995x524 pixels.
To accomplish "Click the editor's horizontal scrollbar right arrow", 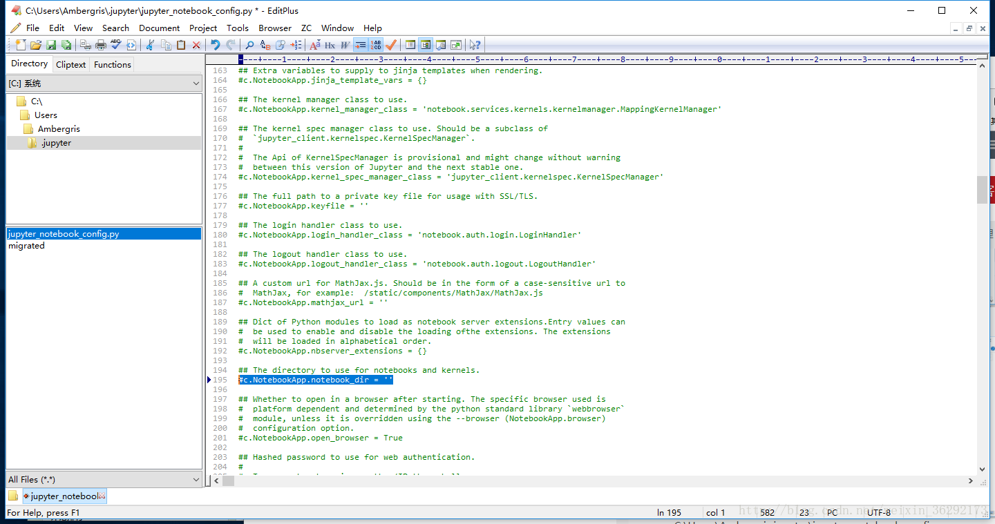I will point(970,481).
